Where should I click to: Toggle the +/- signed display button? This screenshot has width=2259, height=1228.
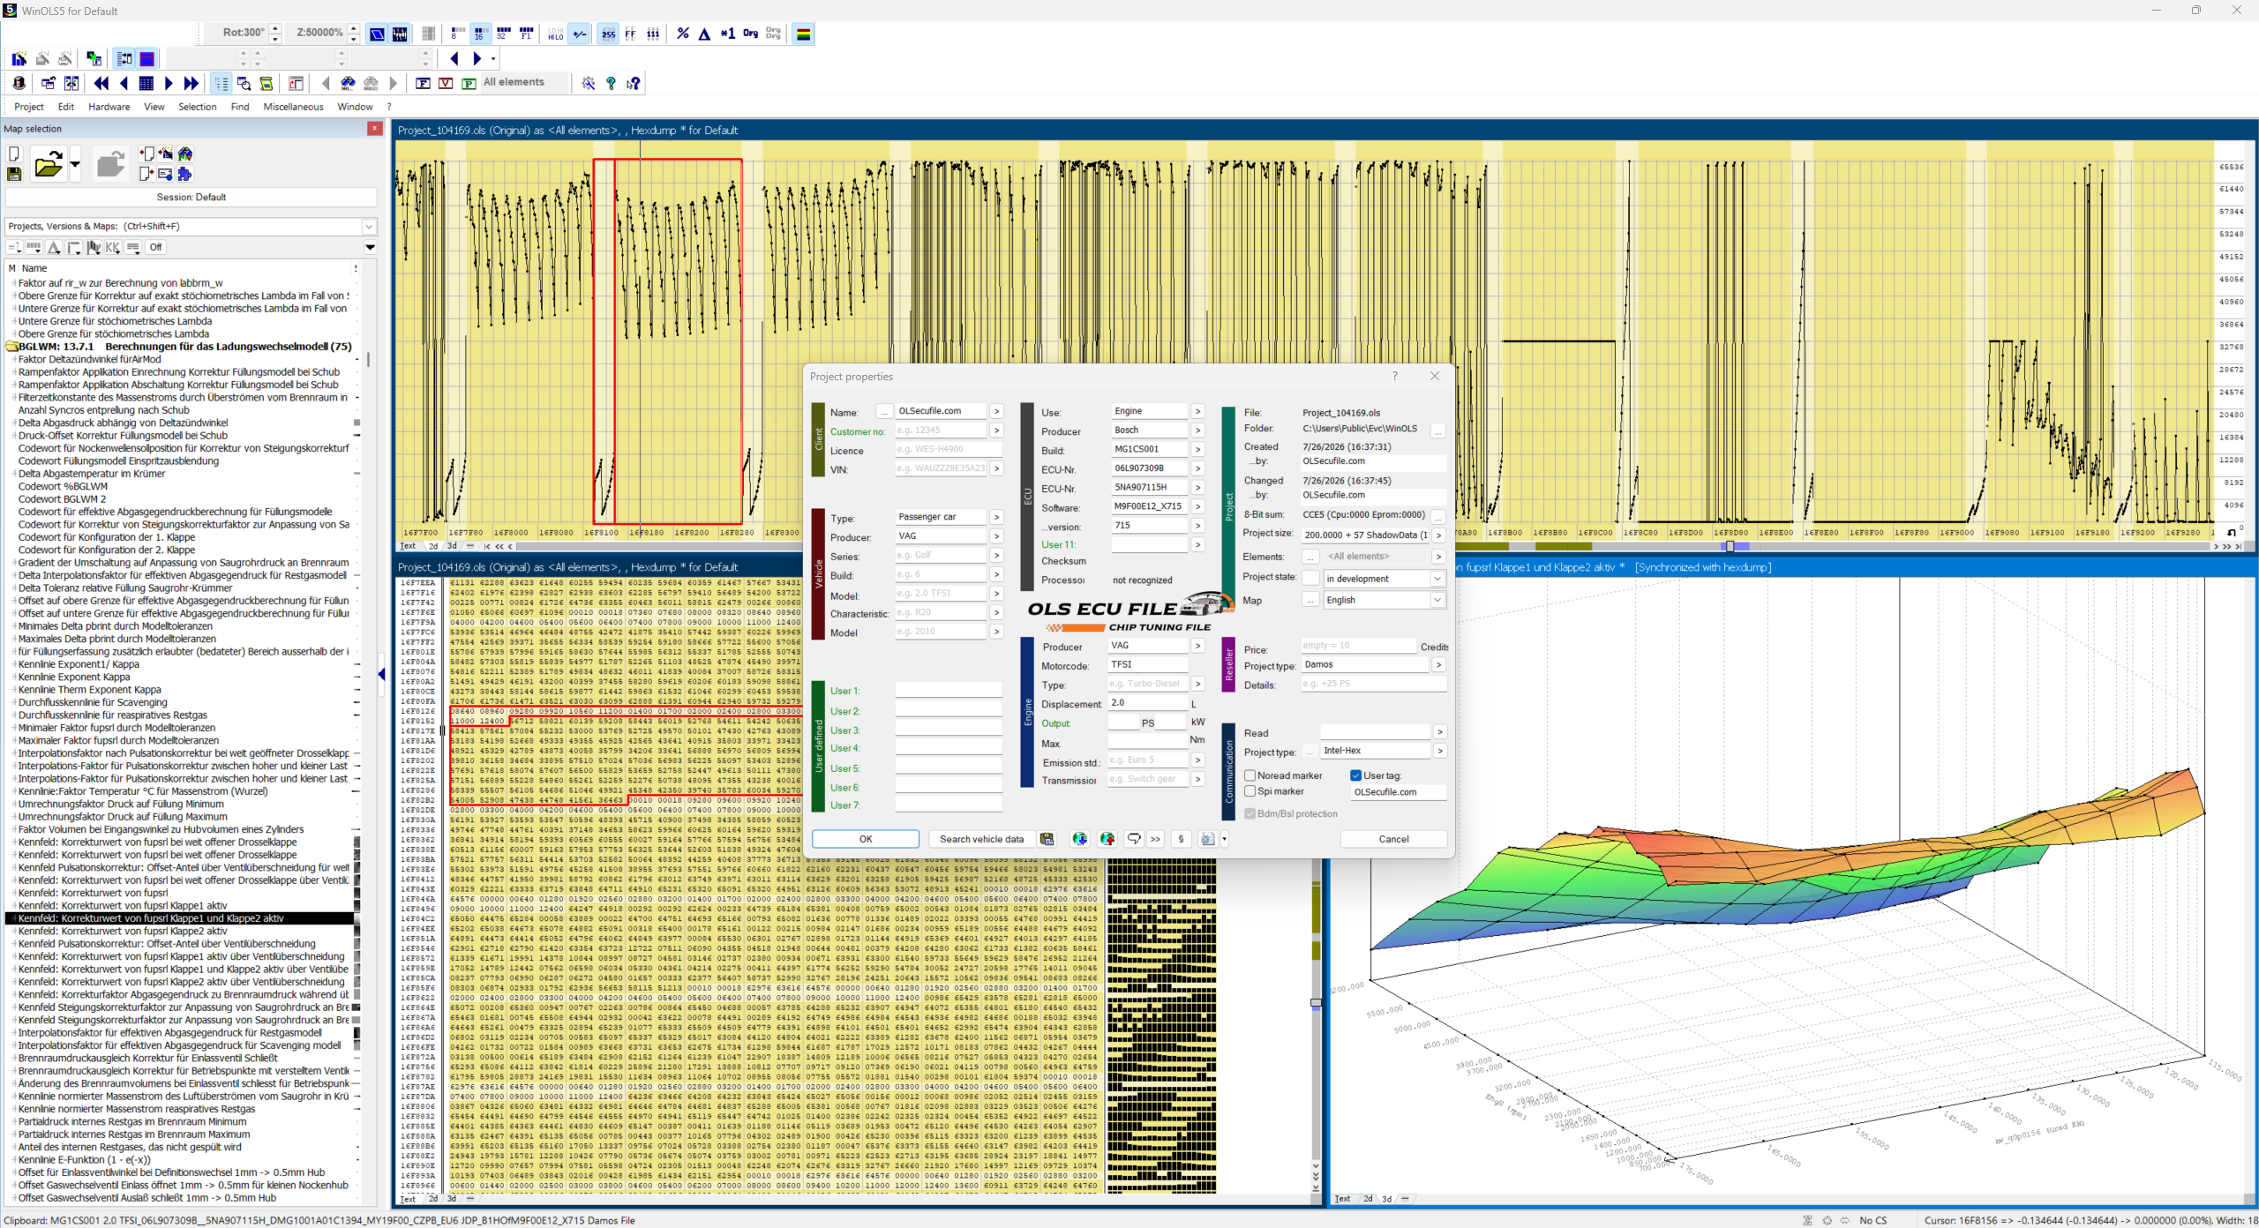580,34
